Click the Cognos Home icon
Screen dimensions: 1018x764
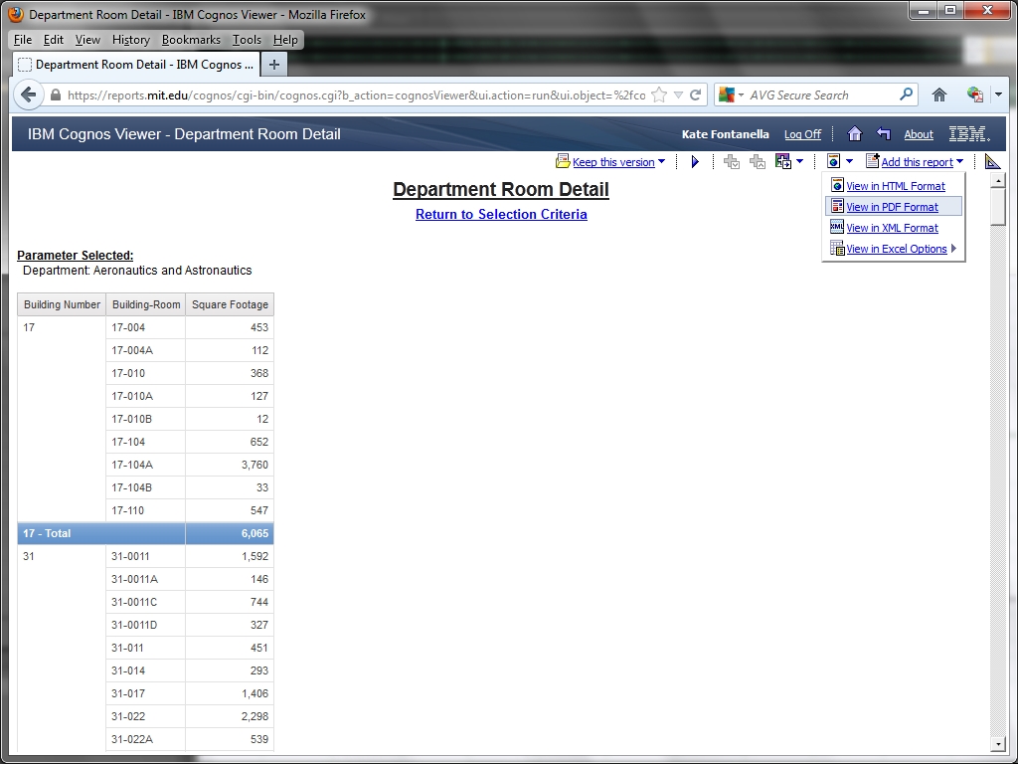click(854, 134)
